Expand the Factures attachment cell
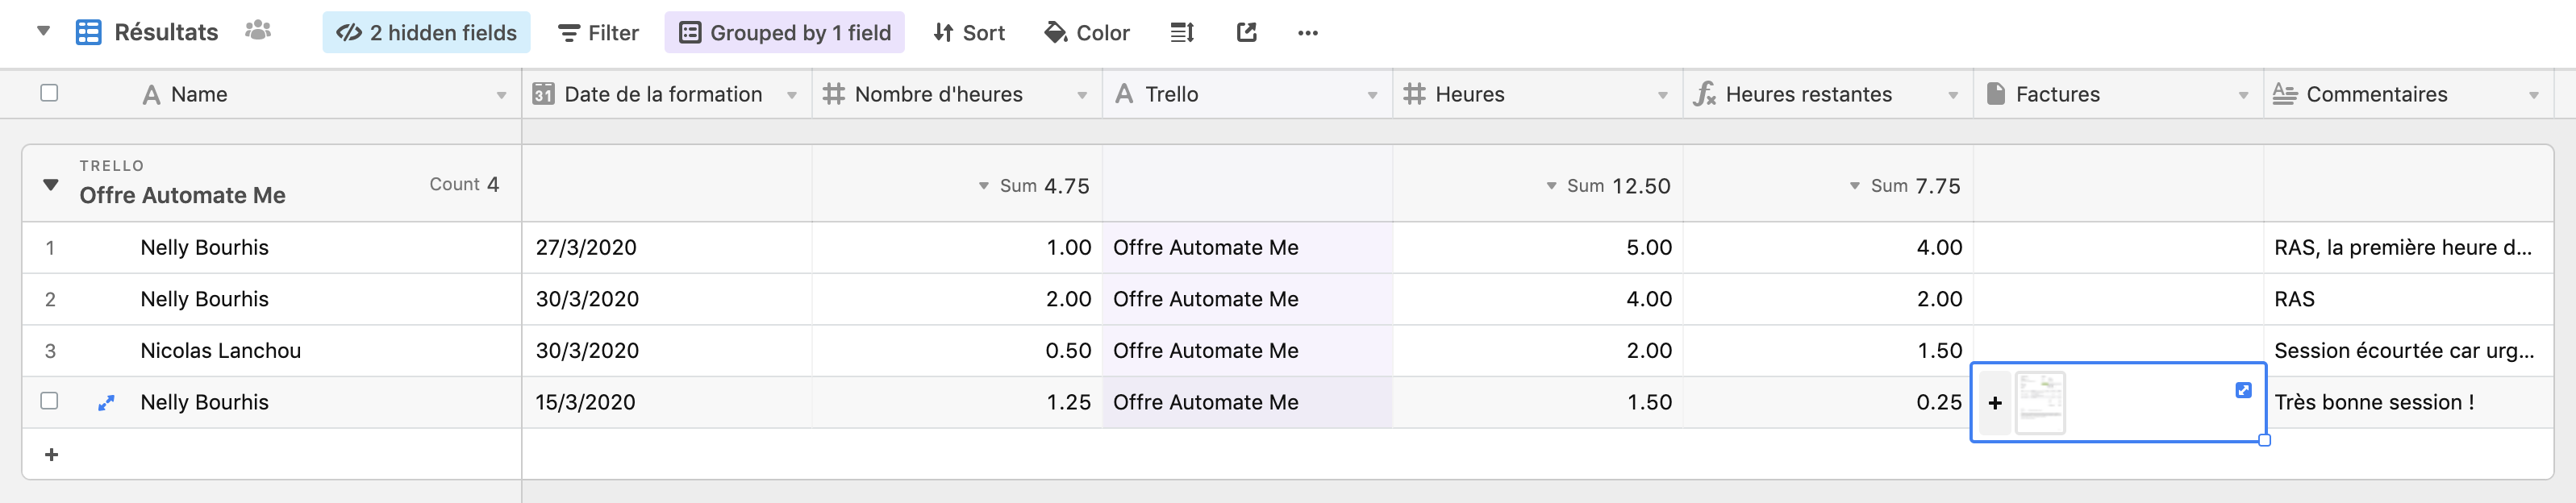 (2243, 390)
